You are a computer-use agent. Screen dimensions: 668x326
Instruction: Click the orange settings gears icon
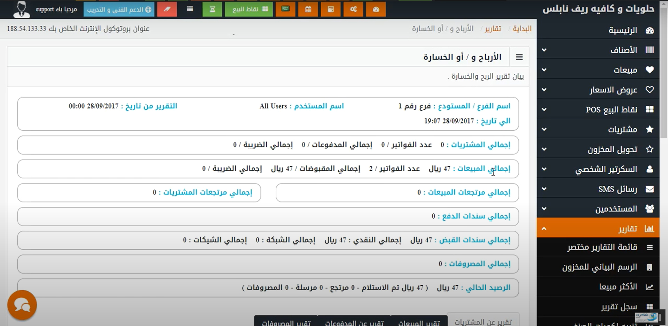(353, 9)
